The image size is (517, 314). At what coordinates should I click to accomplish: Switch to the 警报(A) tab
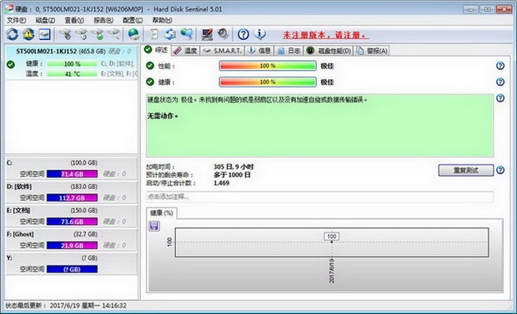[x=372, y=51]
